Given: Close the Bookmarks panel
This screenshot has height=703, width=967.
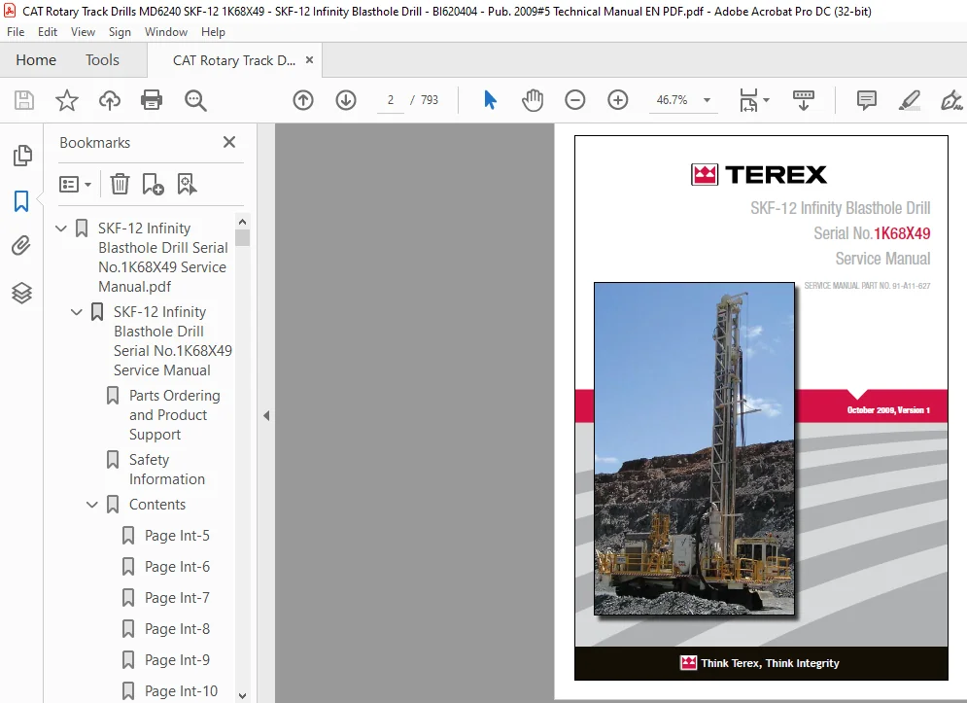Looking at the screenshot, I should point(229,143).
